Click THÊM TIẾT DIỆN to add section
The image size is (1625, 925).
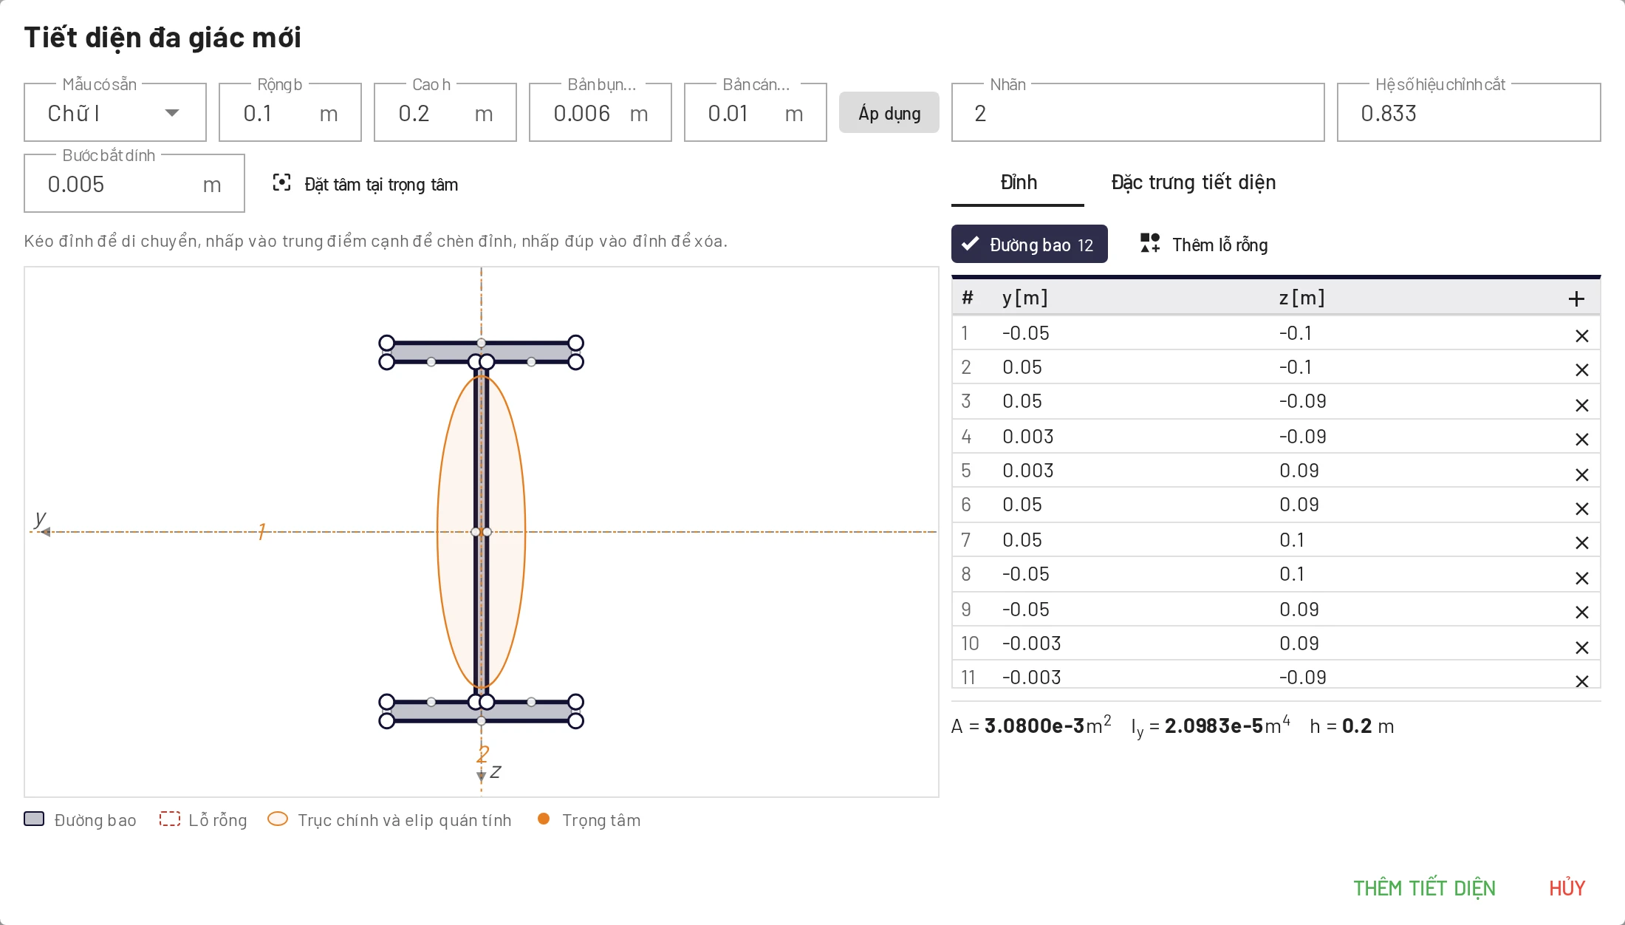tap(1424, 888)
